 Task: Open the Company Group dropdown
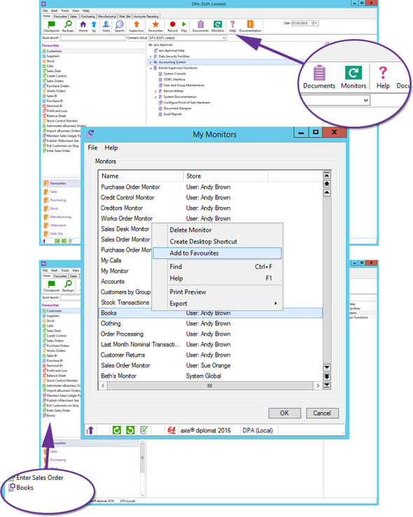tap(188, 38)
